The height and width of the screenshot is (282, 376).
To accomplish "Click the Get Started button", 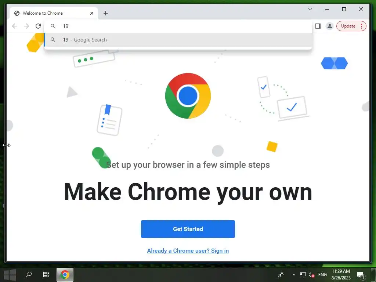I will click(x=188, y=229).
